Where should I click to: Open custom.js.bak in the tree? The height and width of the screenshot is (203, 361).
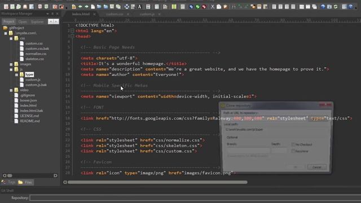click(x=36, y=85)
